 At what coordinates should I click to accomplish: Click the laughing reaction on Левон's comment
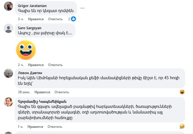click(182, 92)
